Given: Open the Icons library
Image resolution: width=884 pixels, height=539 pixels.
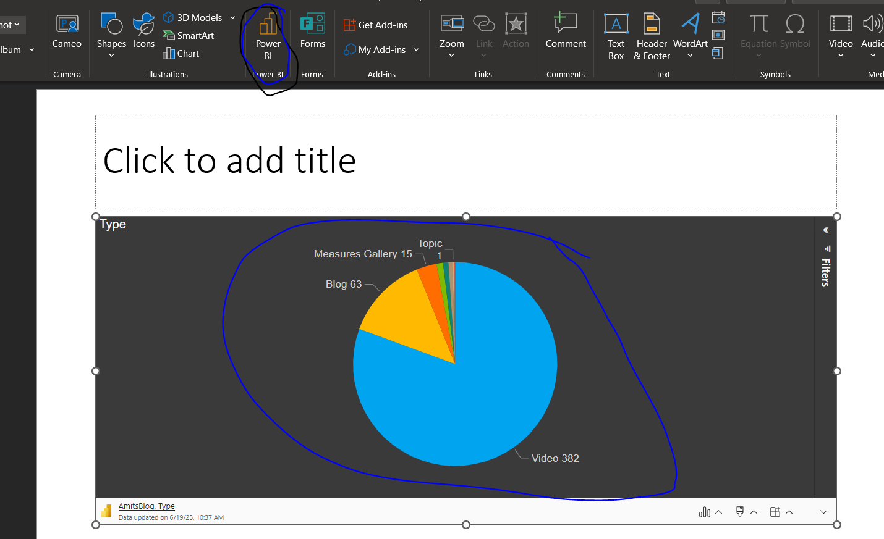Looking at the screenshot, I should pos(144,31).
